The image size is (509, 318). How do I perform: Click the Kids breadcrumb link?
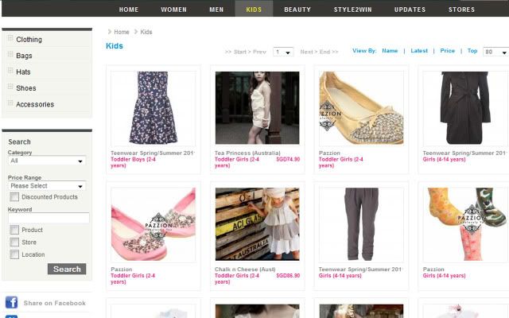coord(146,32)
